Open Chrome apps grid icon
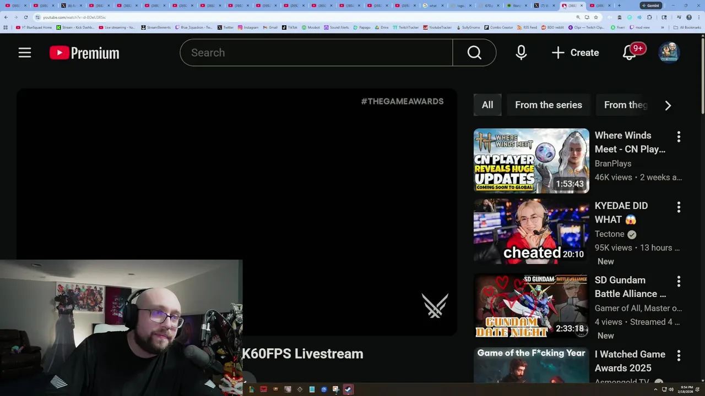 6,28
